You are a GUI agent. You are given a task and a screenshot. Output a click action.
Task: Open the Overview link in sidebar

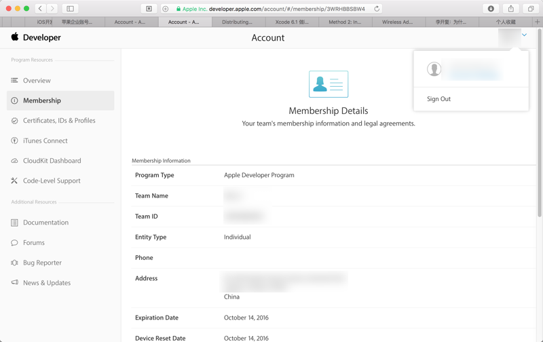pyautogui.click(x=37, y=81)
